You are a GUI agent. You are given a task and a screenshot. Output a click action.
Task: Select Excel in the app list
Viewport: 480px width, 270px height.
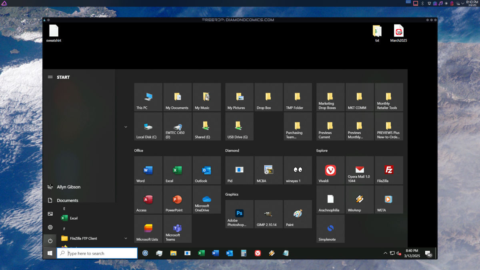click(73, 218)
